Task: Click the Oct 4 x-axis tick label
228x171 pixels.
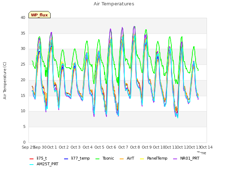Action: [88, 147]
